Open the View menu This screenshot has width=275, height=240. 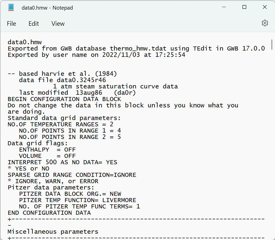click(x=58, y=23)
